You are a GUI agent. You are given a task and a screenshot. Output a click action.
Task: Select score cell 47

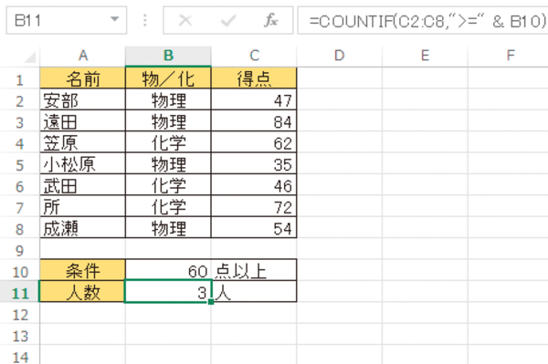(254, 99)
